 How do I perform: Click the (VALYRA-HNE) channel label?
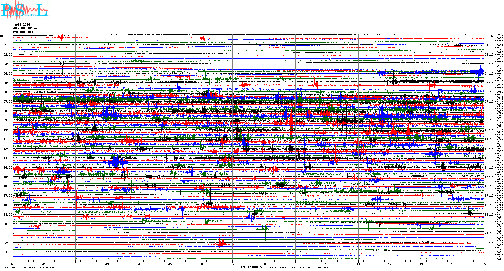coord(23,32)
